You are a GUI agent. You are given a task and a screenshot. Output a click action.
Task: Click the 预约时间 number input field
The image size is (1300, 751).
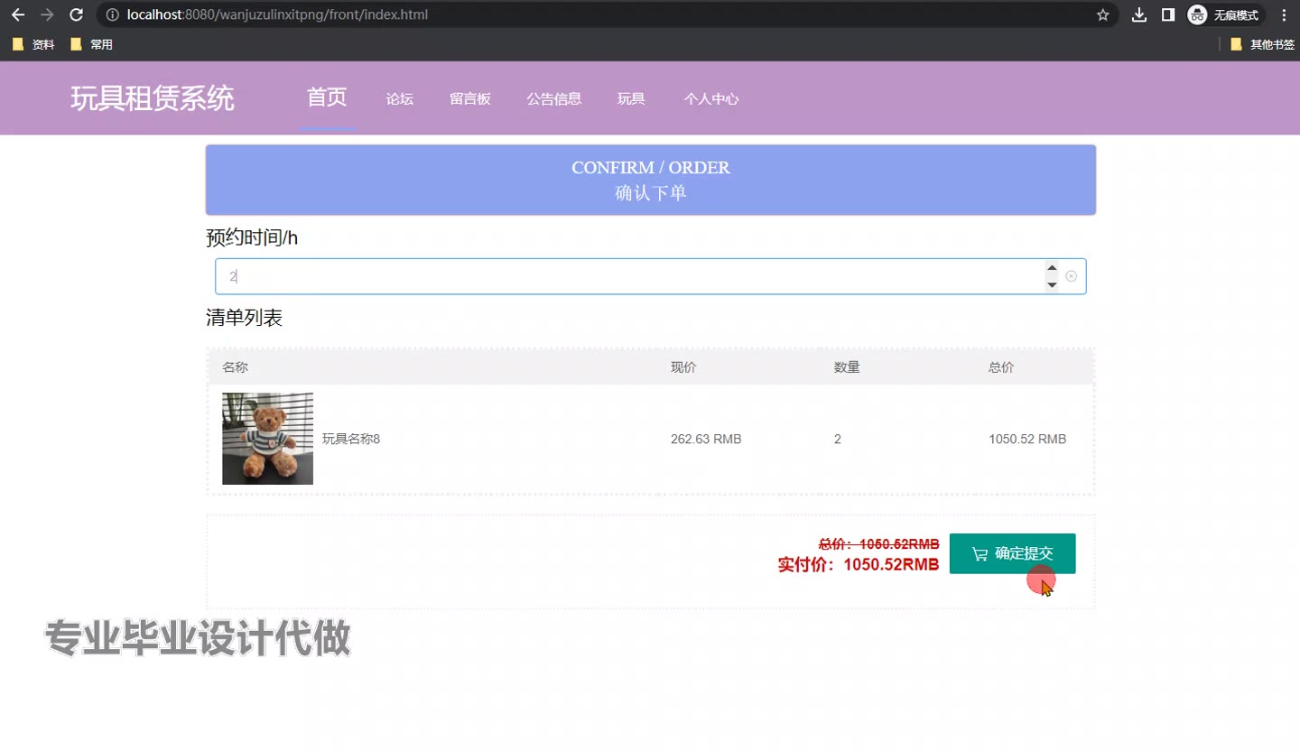point(650,276)
